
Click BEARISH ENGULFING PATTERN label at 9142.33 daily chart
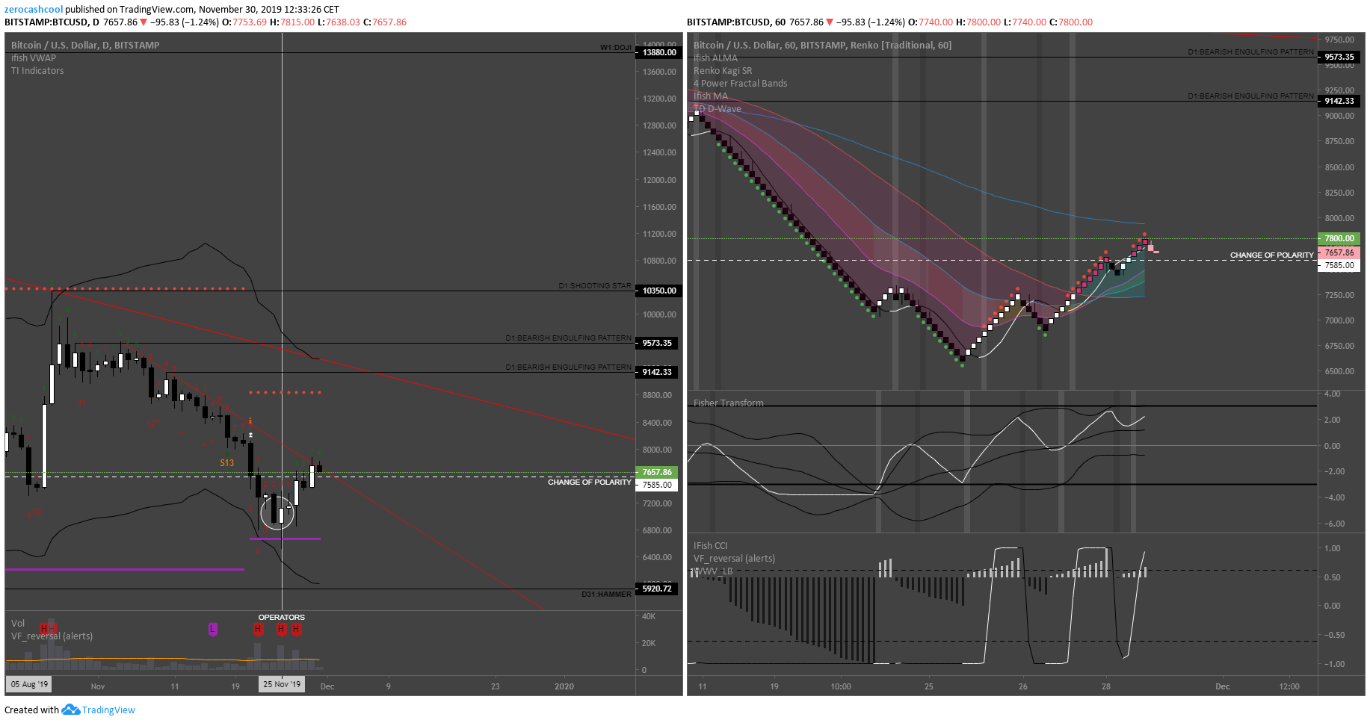pyautogui.click(x=569, y=367)
